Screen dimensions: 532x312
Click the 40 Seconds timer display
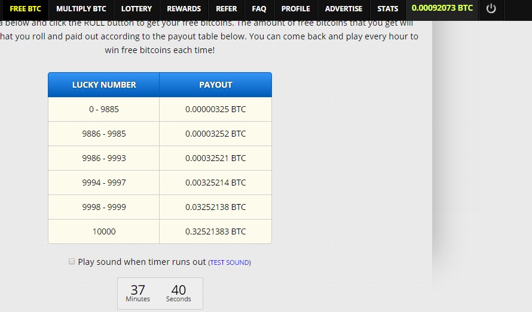[178, 293]
